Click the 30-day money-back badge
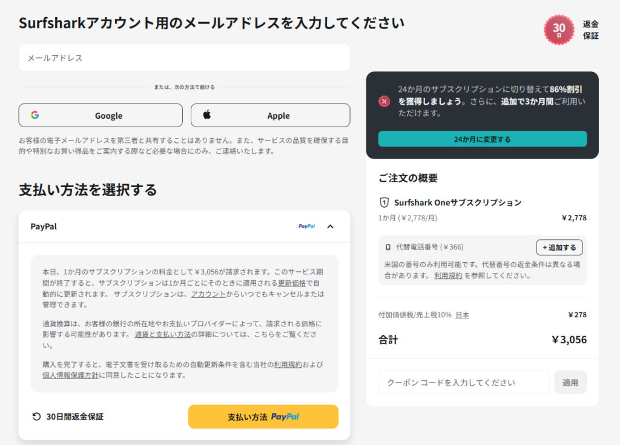This screenshot has height=445, width=620. click(x=559, y=30)
